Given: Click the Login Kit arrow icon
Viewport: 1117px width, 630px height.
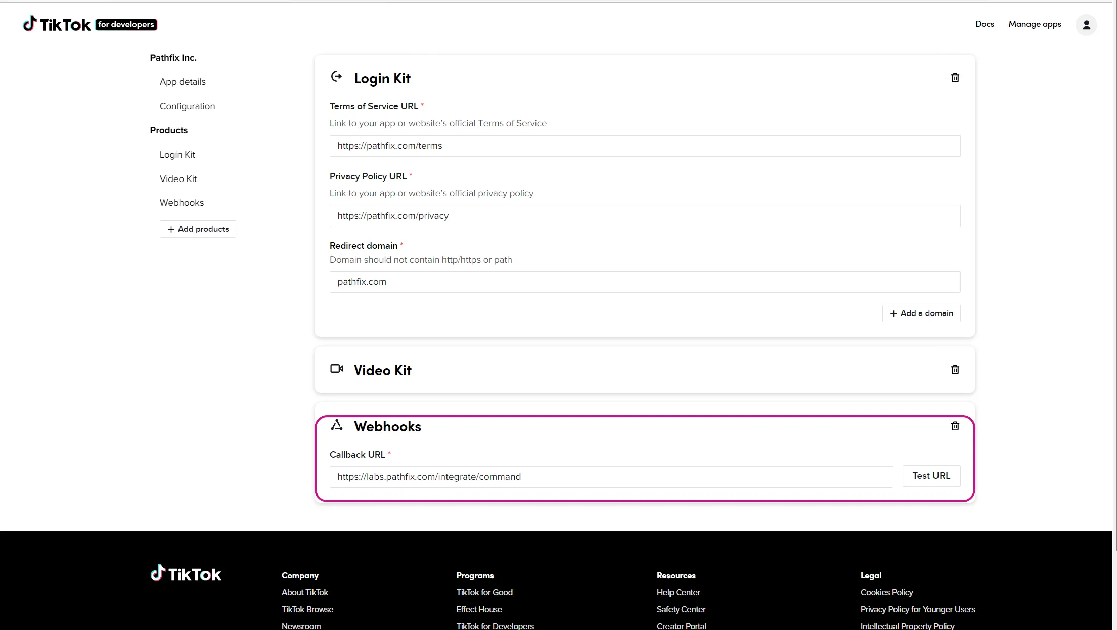Looking at the screenshot, I should click(x=336, y=76).
